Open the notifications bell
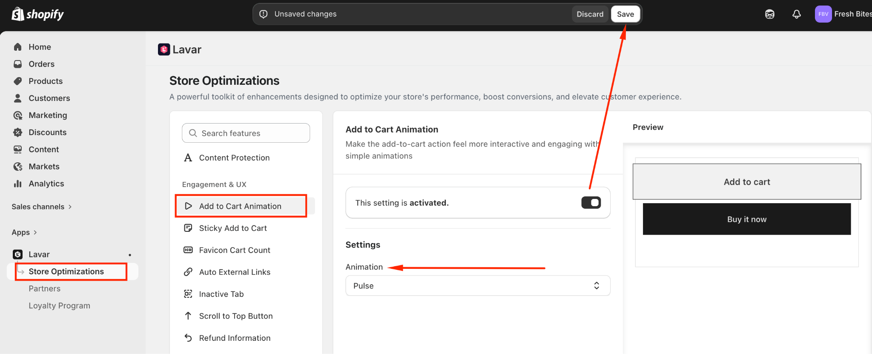Screen dimensions: 872x354 [x=797, y=14]
